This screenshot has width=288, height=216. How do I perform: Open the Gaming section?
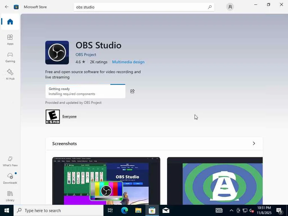(x=10, y=57)
